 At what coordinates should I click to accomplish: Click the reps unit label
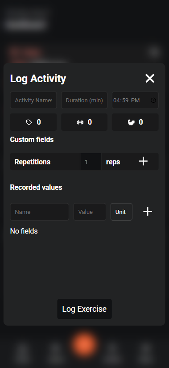113,162
